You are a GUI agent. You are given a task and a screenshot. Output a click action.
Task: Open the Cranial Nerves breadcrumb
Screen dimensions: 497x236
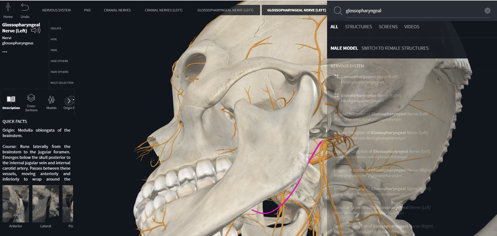[117, 10]
